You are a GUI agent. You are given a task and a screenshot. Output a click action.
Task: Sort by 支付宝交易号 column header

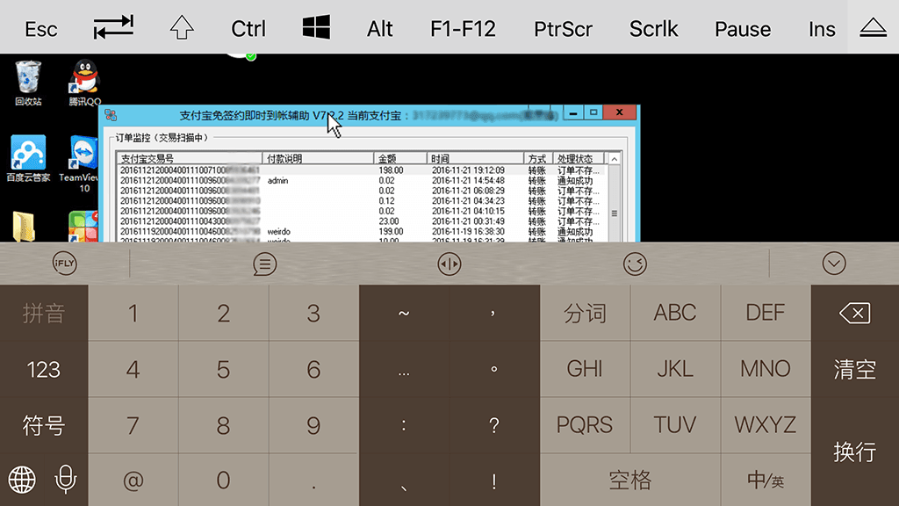click(x=189, y=158)
